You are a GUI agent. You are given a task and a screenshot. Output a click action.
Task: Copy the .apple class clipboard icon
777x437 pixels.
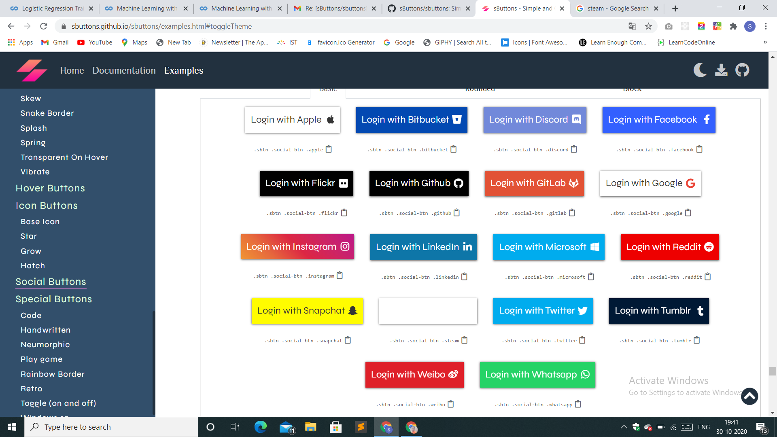(x=329, y=149)
